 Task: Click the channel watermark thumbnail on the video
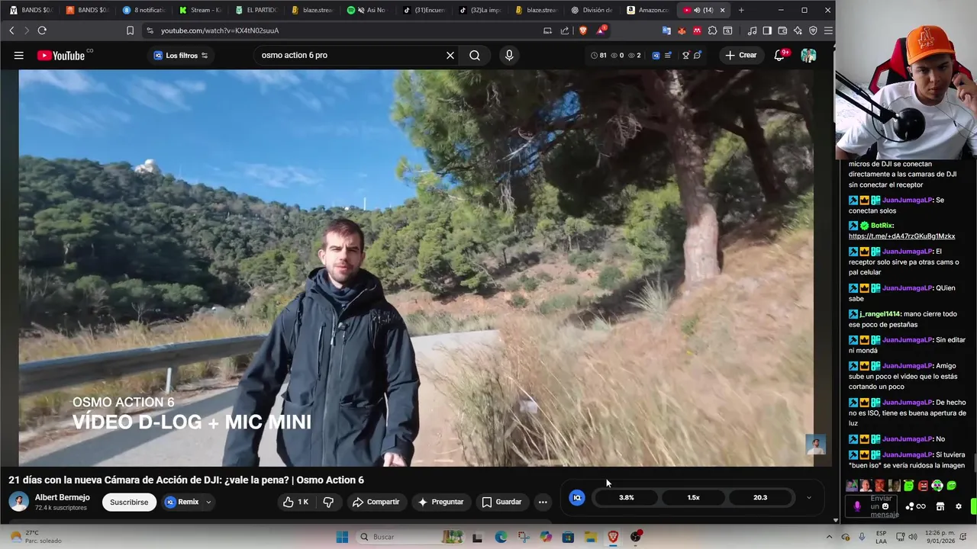[816, 445]
